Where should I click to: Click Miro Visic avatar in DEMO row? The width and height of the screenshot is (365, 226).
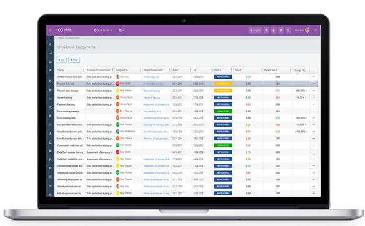(x=117, y=77)
